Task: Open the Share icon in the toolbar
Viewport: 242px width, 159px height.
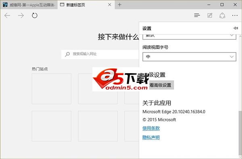Action: [x=222, y=15]
